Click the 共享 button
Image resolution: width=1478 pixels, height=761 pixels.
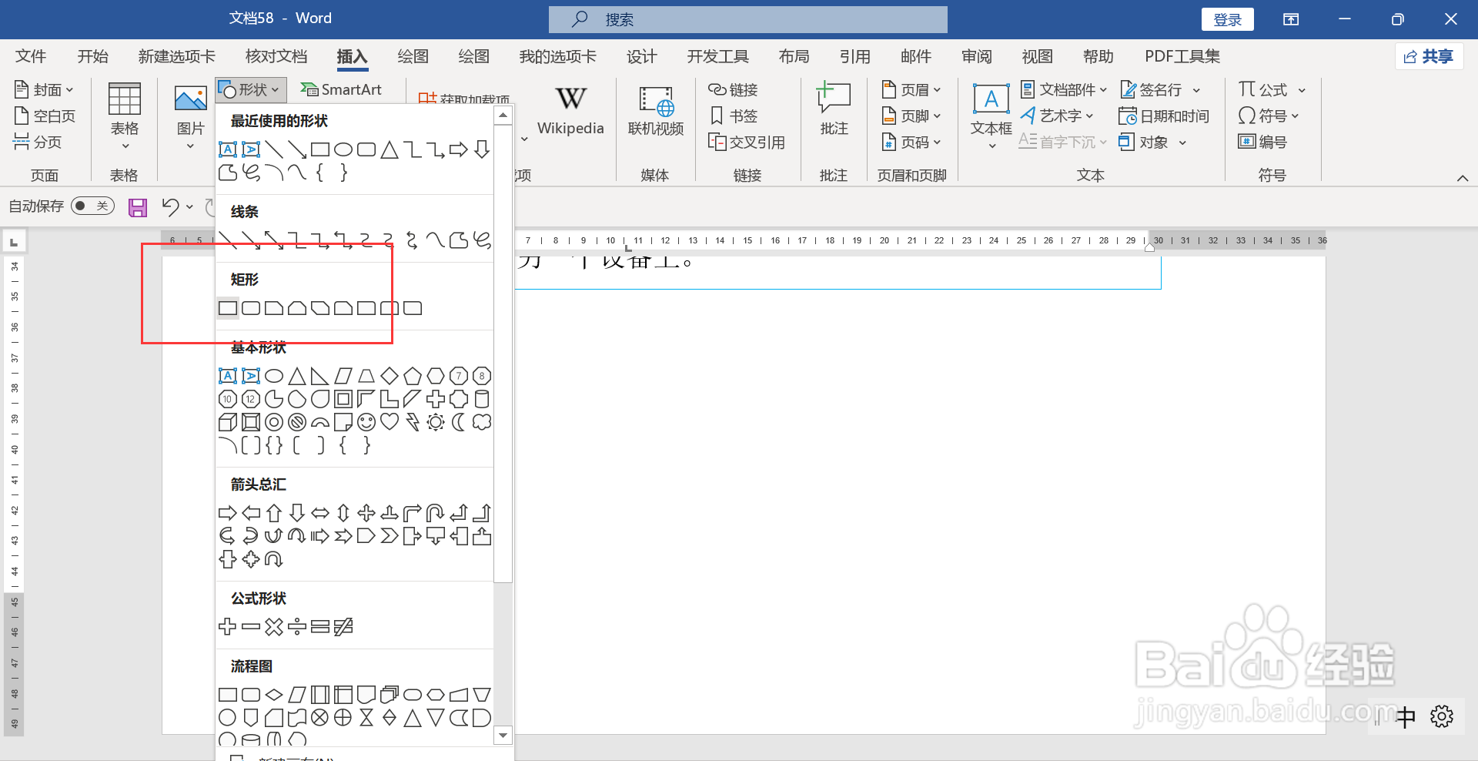point(1429,56)
